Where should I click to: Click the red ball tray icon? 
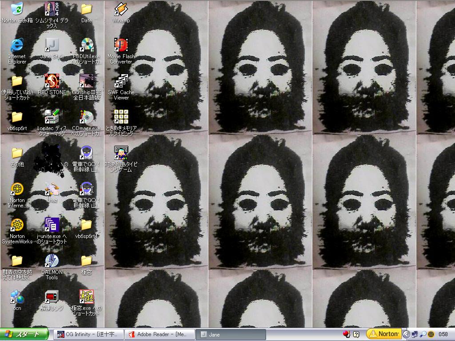(x=346, y=334)
